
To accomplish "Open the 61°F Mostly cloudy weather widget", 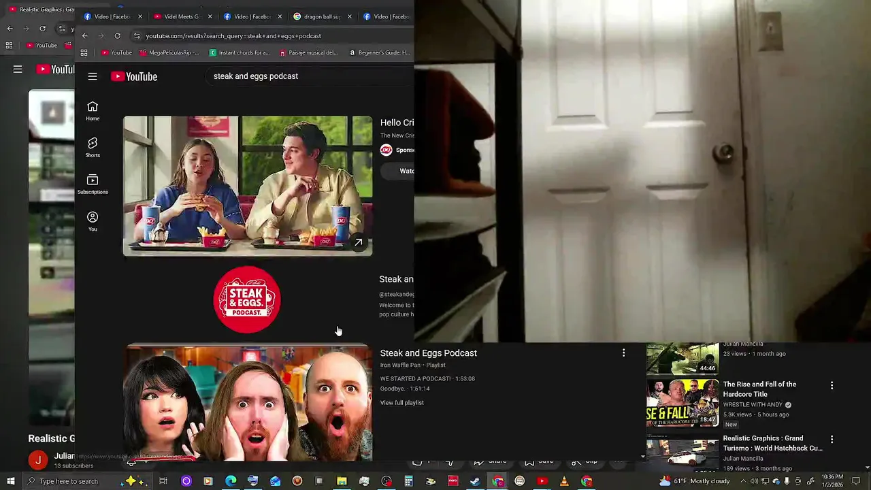I will [695, 481].
